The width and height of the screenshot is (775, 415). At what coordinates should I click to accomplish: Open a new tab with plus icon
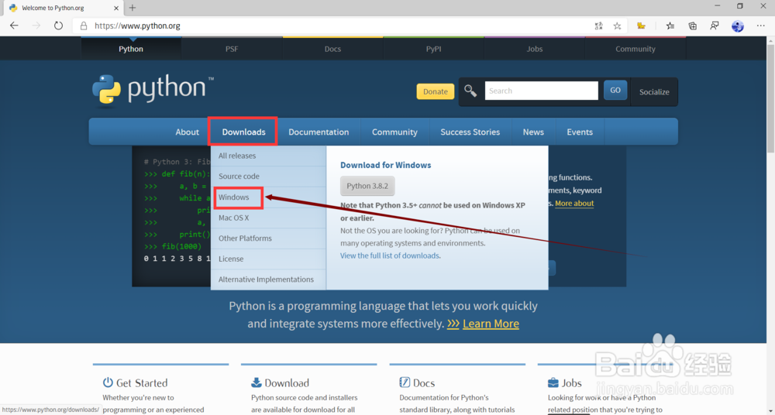point(133,8)
